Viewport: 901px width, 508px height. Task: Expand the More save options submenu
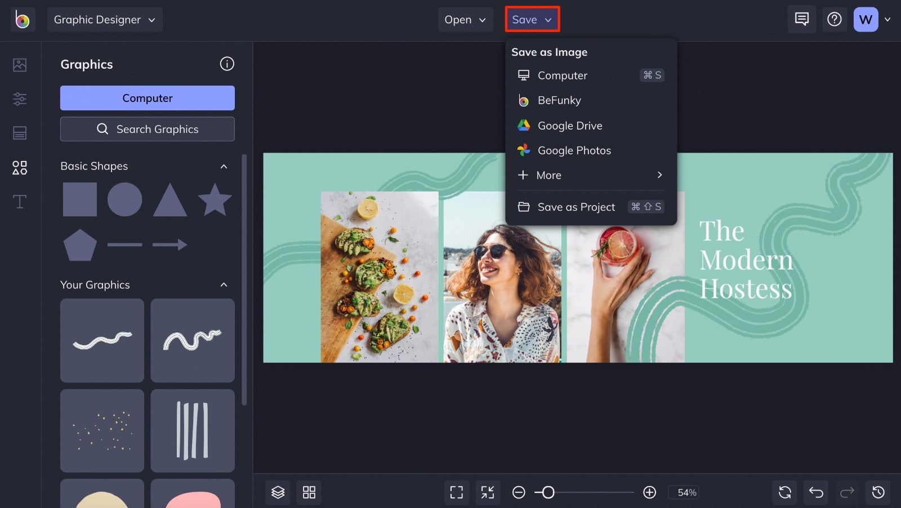click(x=589, y=175)
